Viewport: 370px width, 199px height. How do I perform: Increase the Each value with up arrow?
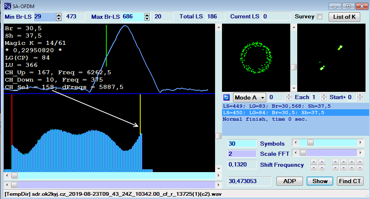click(x=324, y=95)
